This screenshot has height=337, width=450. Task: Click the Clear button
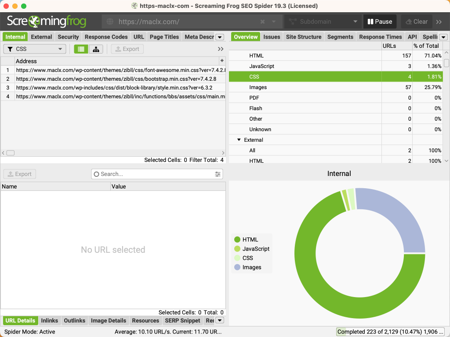tap(416, 21)
